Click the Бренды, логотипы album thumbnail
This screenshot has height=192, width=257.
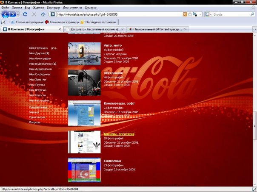pyautogui.click(x=84, y=142)
